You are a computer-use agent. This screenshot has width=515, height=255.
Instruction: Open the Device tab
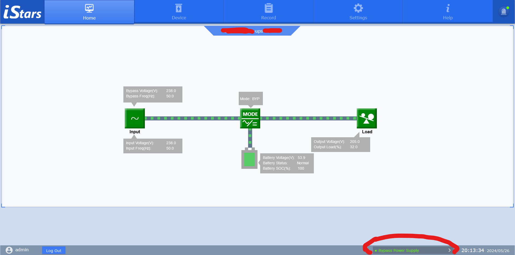point(179,12)
